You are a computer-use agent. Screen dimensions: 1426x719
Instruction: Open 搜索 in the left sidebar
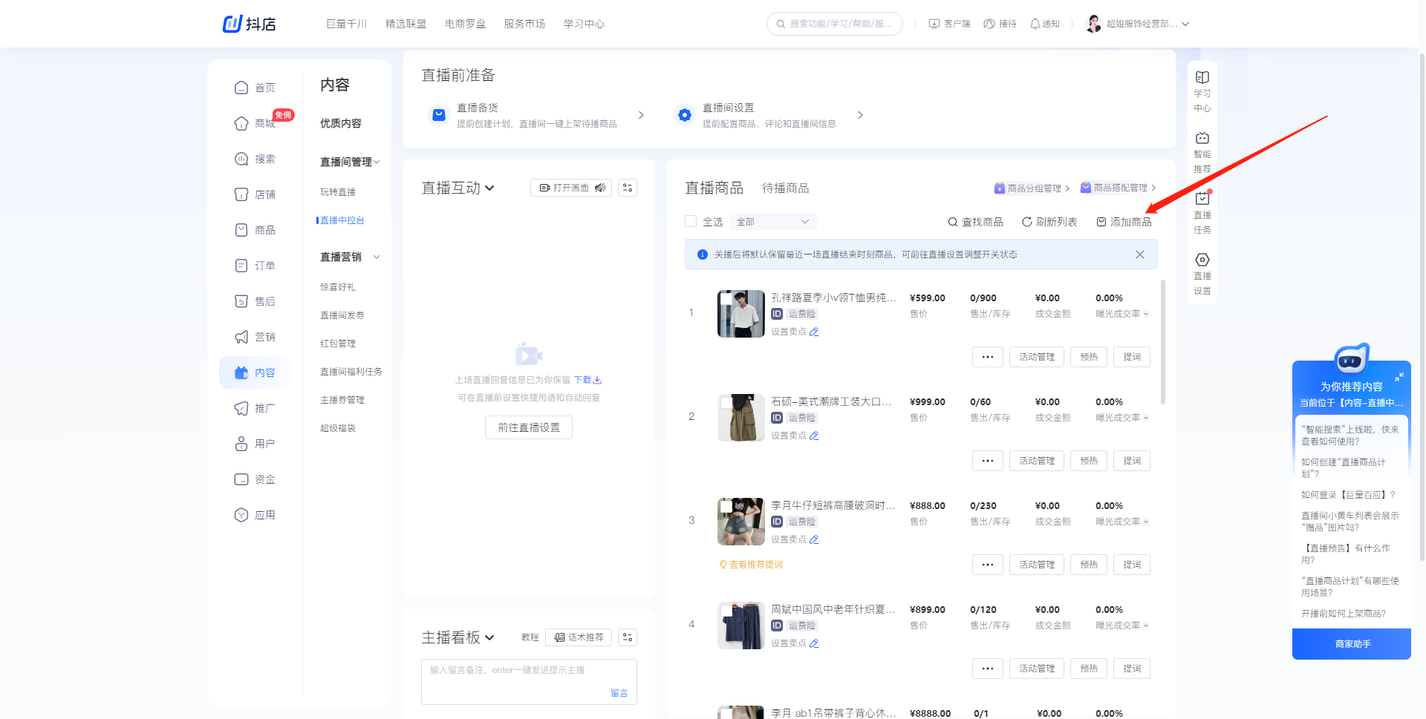255,159
